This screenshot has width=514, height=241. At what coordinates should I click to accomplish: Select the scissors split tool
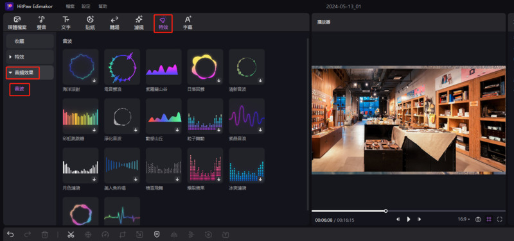[x=71, y=235]
